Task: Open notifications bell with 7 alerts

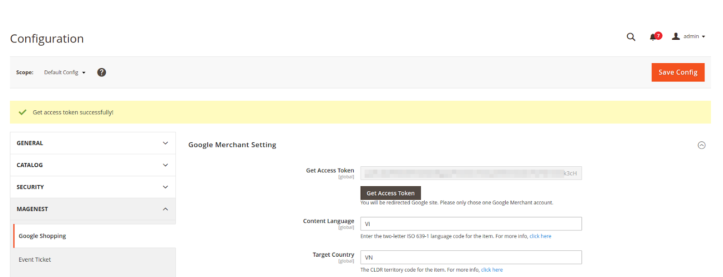Action: click(x=656, y=36)
